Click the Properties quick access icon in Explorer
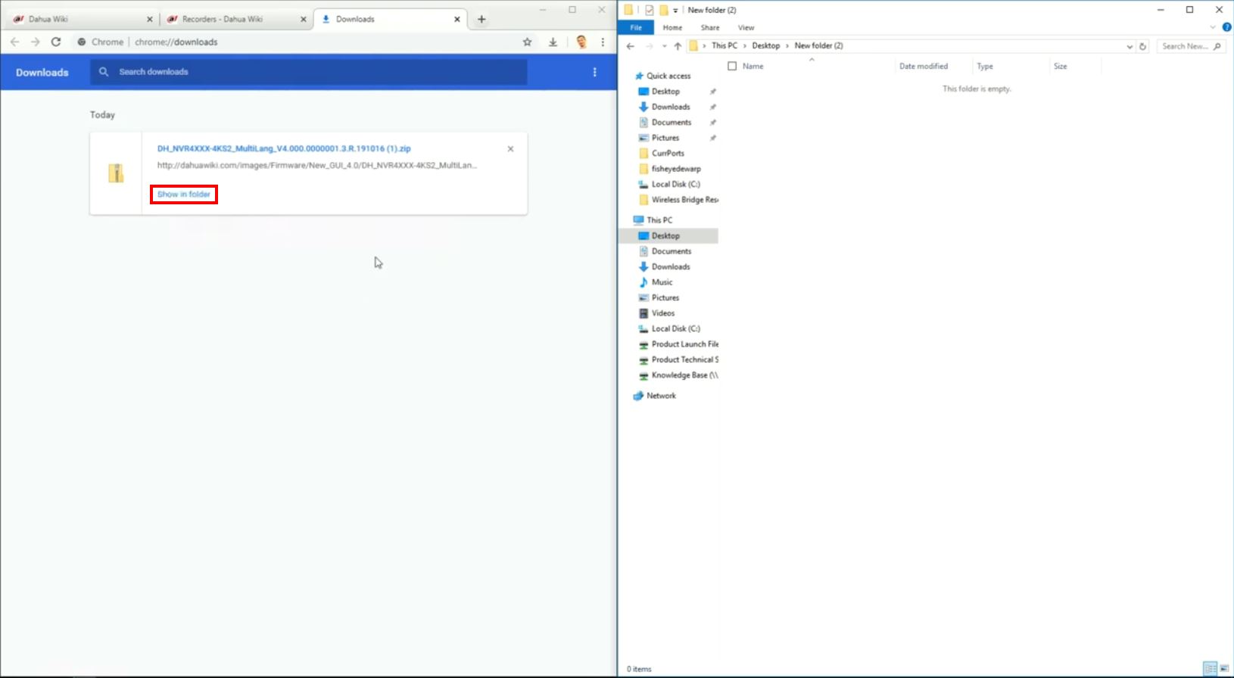1234x678 pixels. (x=649, y=10)
